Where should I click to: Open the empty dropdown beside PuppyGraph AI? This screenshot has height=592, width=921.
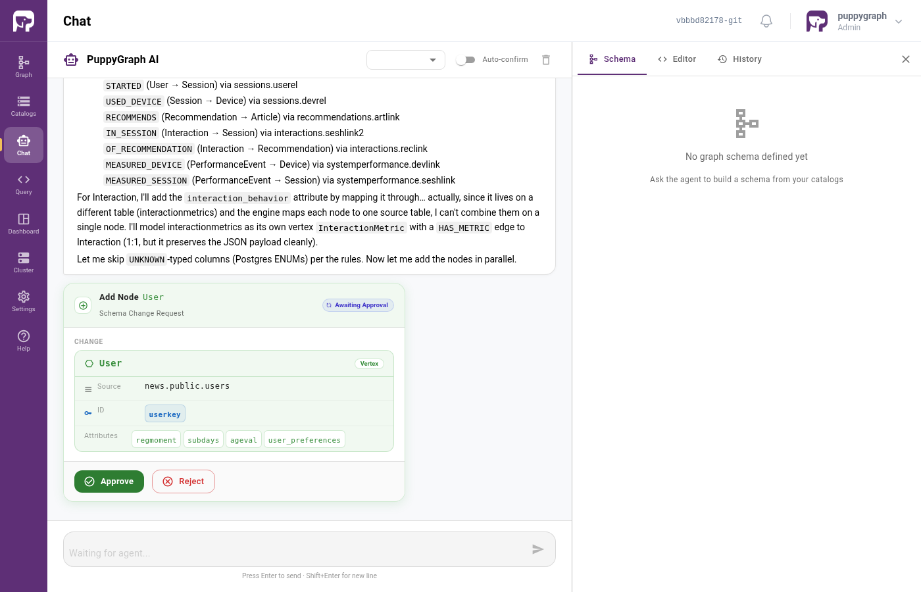pos(406,60)
